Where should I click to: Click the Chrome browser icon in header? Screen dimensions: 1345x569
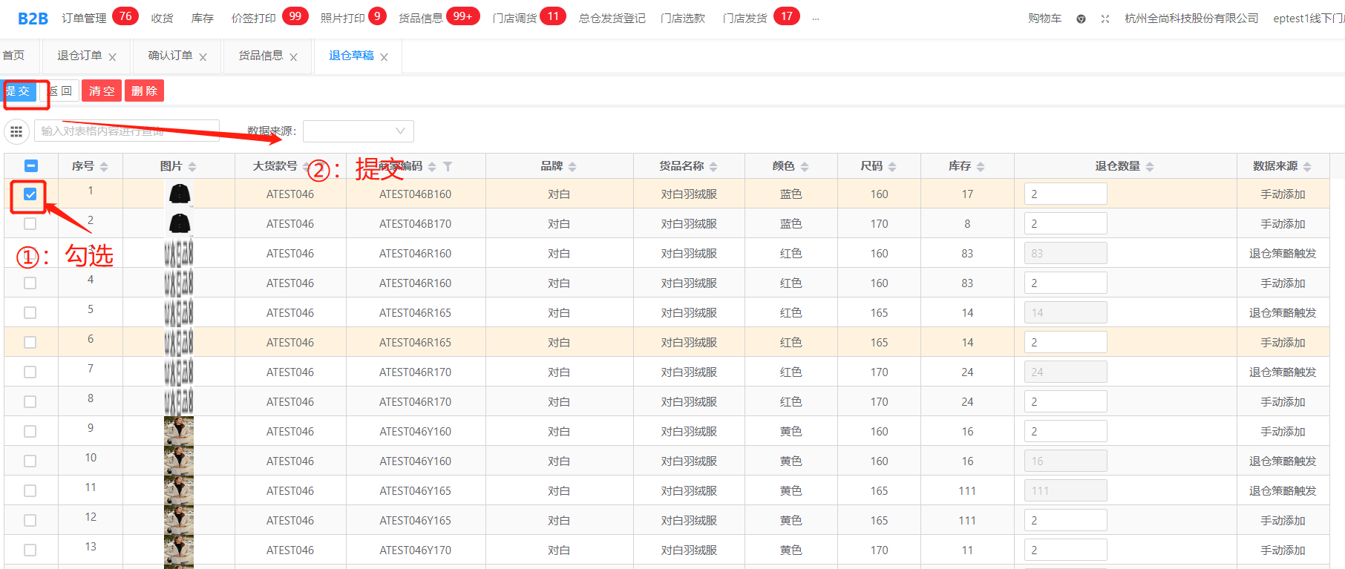[1081, 19]
